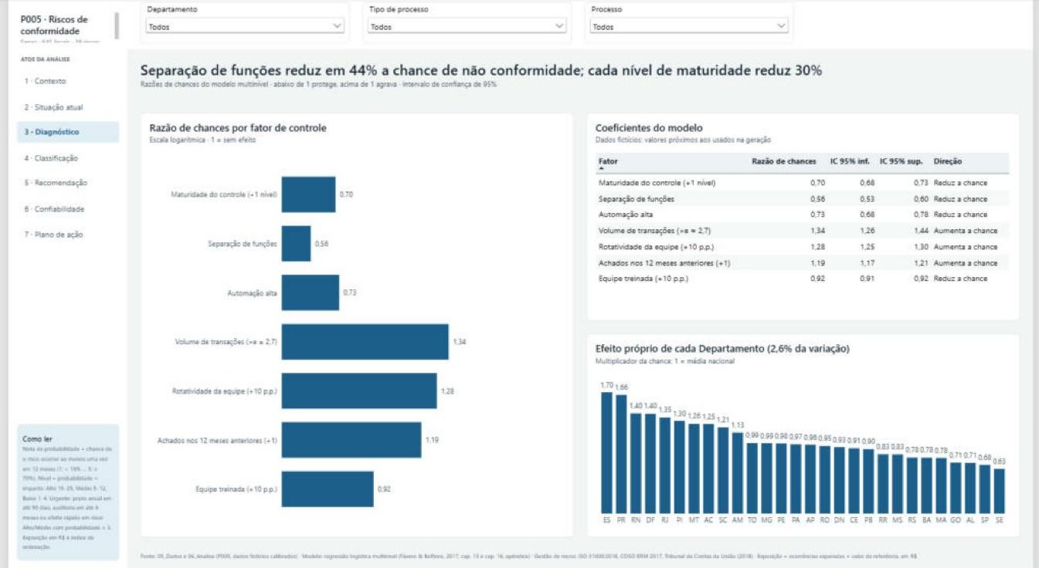Click the footer source note text

[x=529, y=556]
